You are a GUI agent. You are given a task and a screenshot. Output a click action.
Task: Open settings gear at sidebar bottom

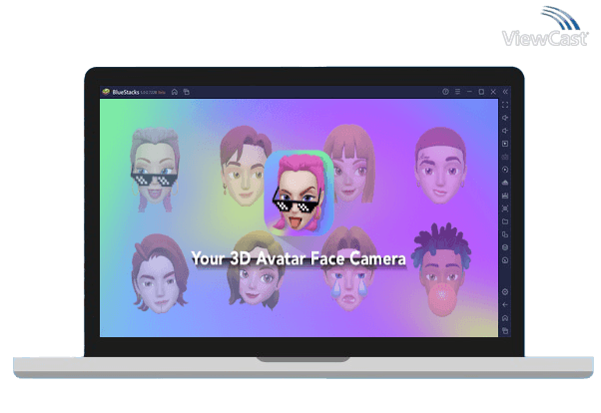click(505, 292)
